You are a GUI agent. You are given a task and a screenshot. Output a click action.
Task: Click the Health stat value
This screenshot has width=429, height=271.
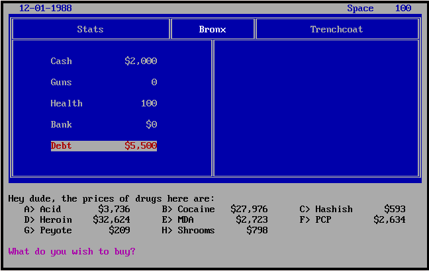(x=148, y=103)
